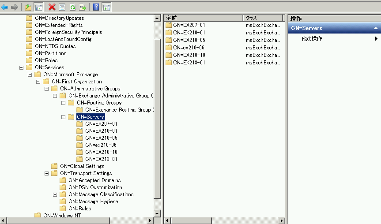
Task: Open the 他の操作 submenu arrow
Action: 376,39
